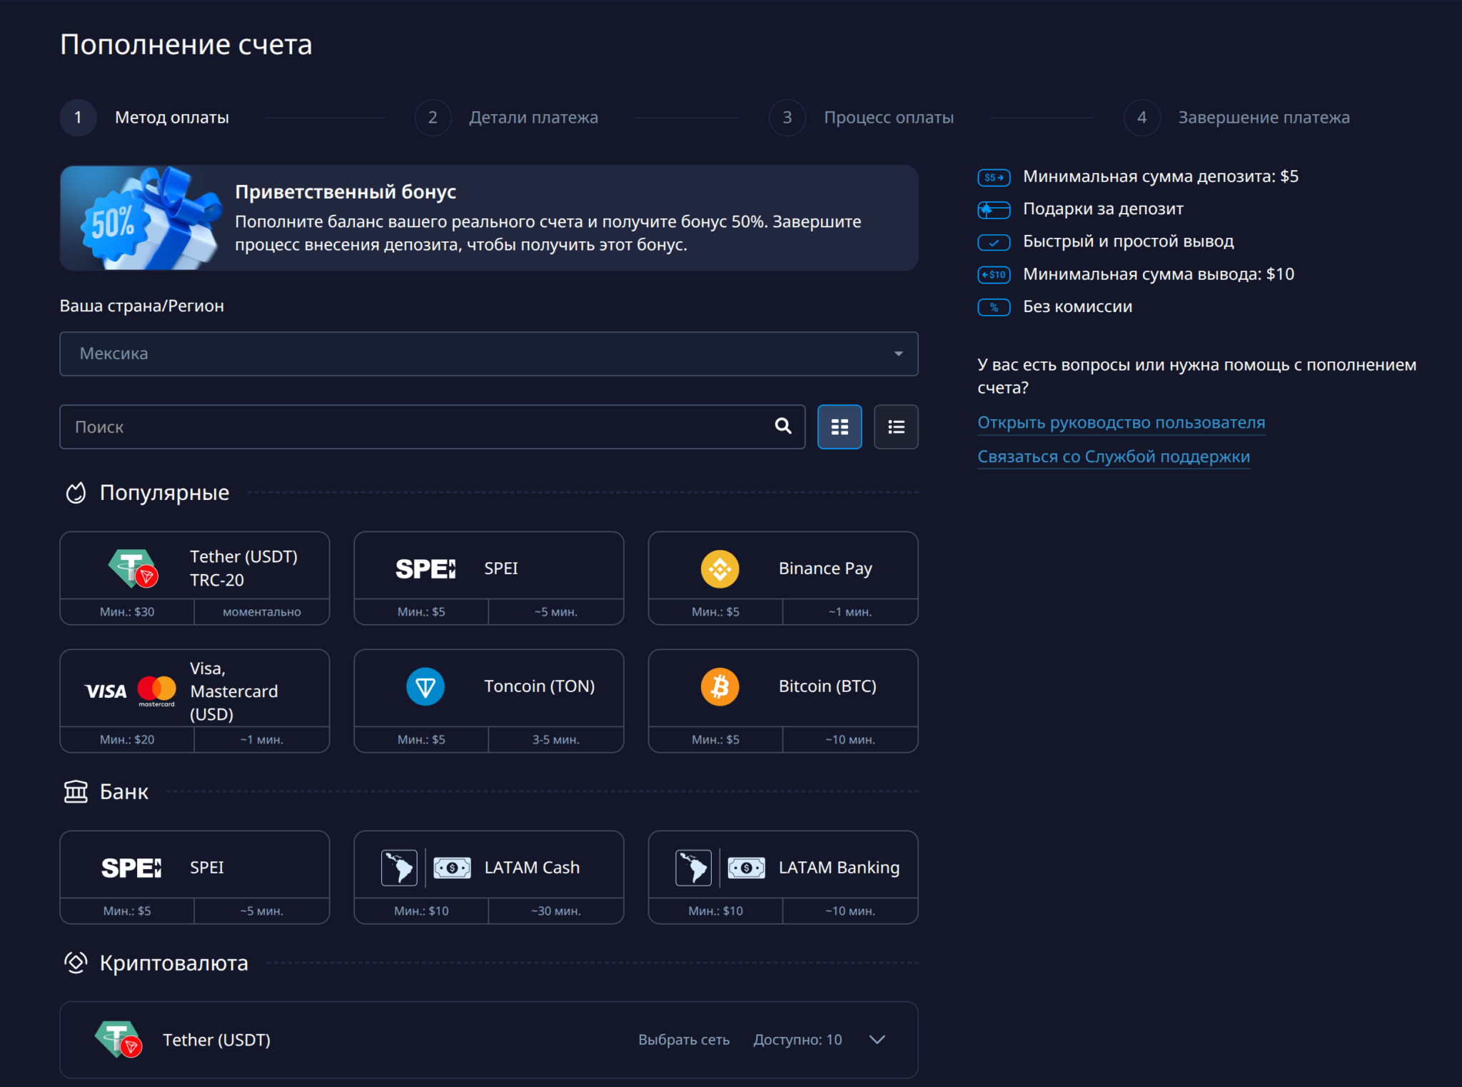
Task: Click the 50% welcome bonus banner
Action: point(488,218)
